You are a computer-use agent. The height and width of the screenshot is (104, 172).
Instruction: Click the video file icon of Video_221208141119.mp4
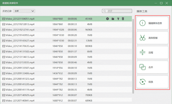pyautogui.click(x=4, y=90)
